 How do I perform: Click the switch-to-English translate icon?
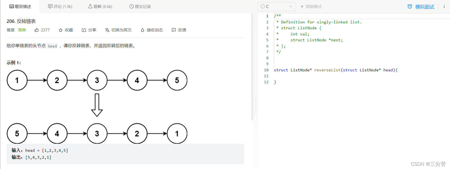(x=107, y=30)
